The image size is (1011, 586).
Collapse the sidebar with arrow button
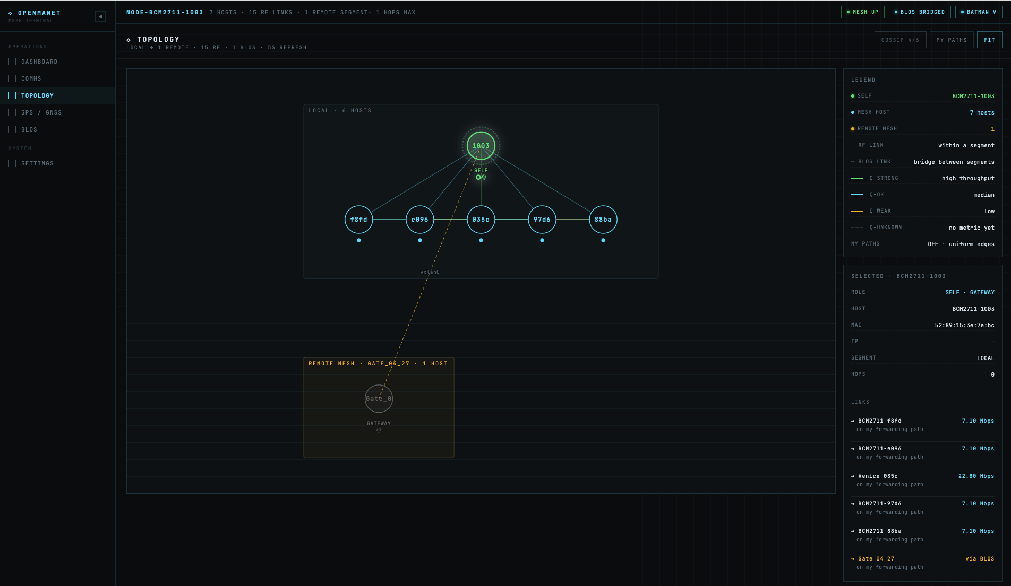coord(100,16)
